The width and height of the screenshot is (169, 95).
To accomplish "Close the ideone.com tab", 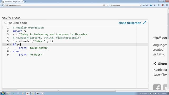I will coord(22,2).
